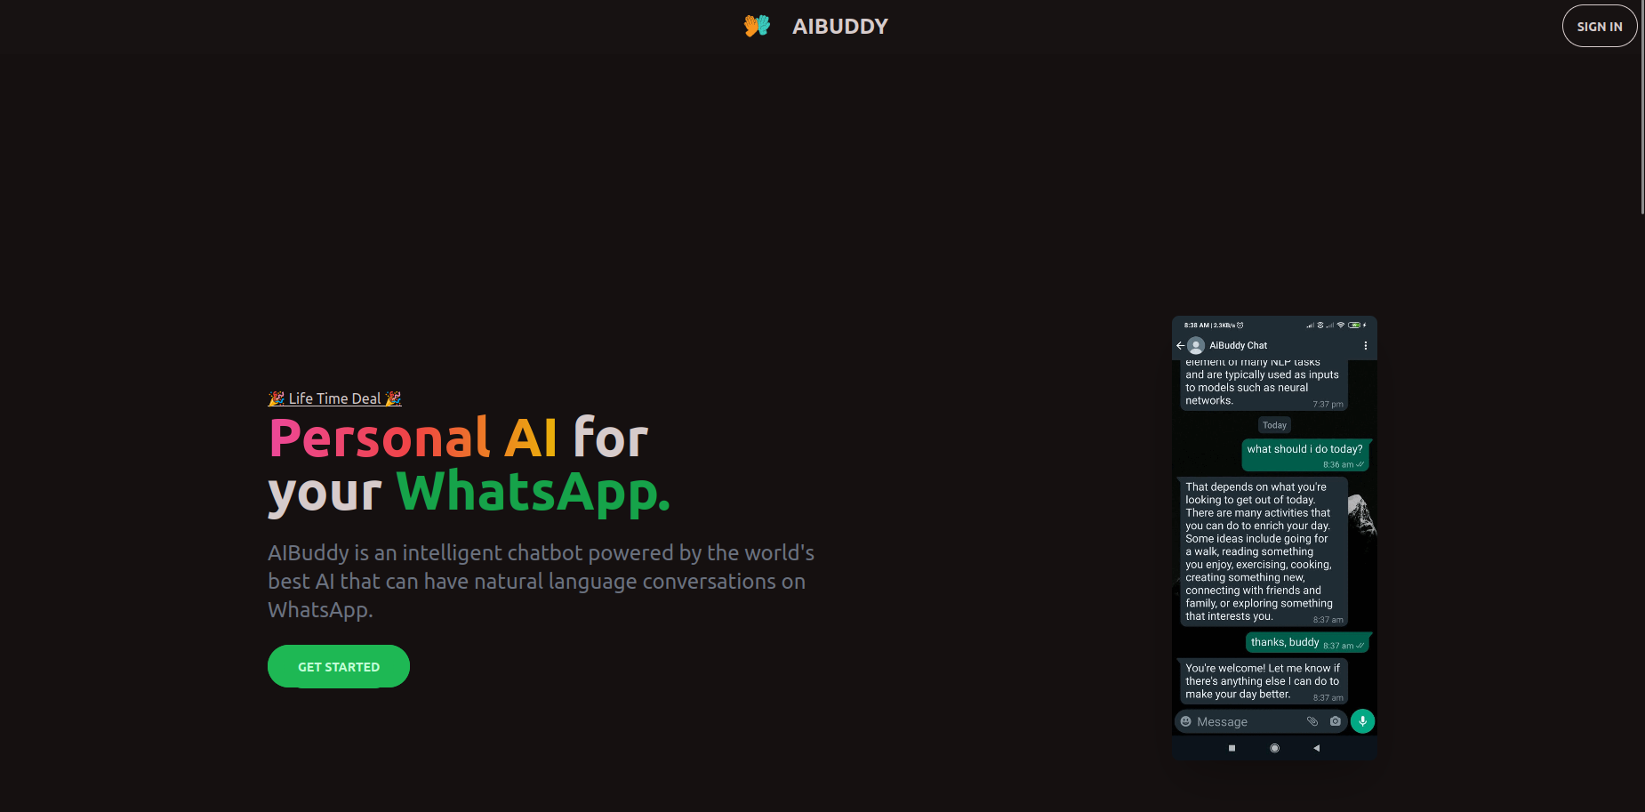
Task: Tap the Android navigation back triangle
Action: [x=1317, y=749]
